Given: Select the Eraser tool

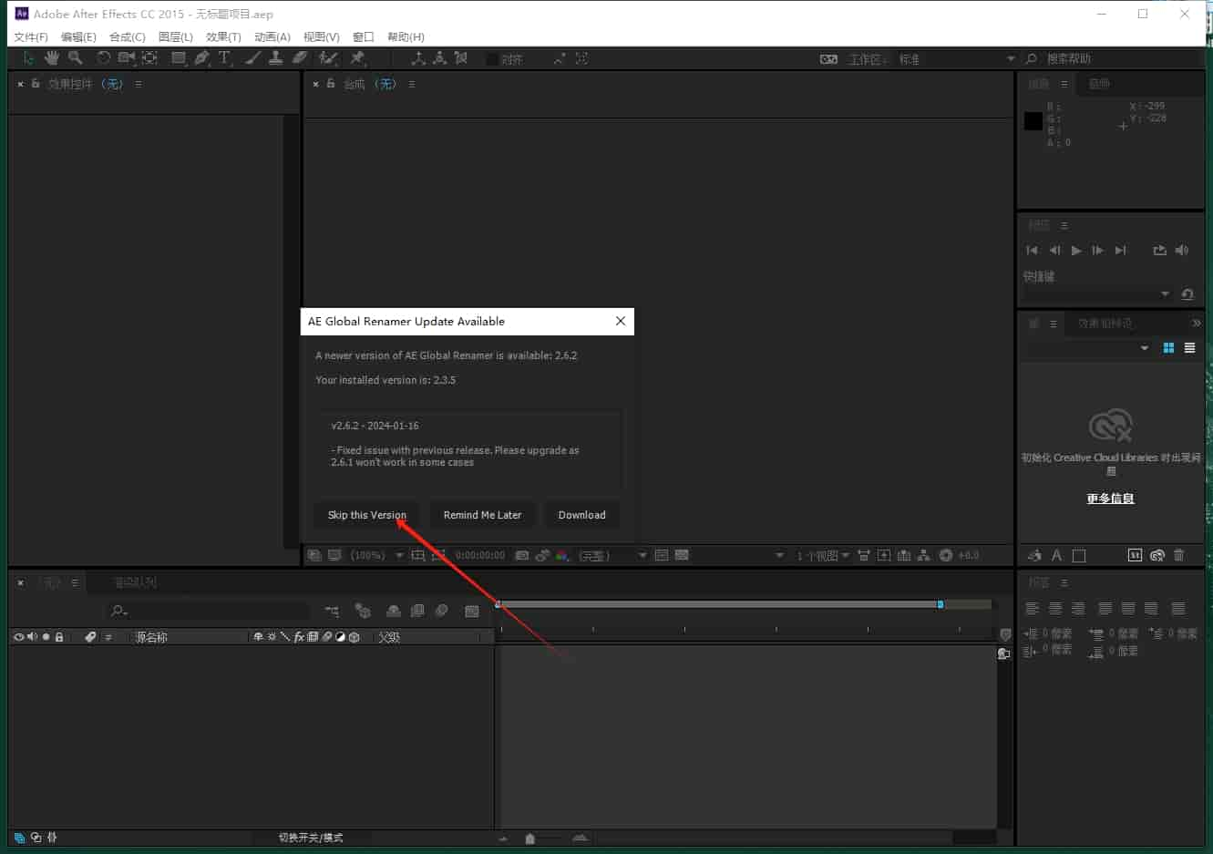Looking at the screenshot, I should click(x=299, y=58).
